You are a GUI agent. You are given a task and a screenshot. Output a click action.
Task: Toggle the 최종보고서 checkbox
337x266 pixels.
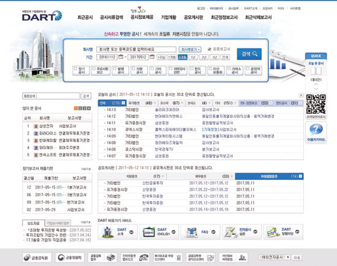coord(210,49)
